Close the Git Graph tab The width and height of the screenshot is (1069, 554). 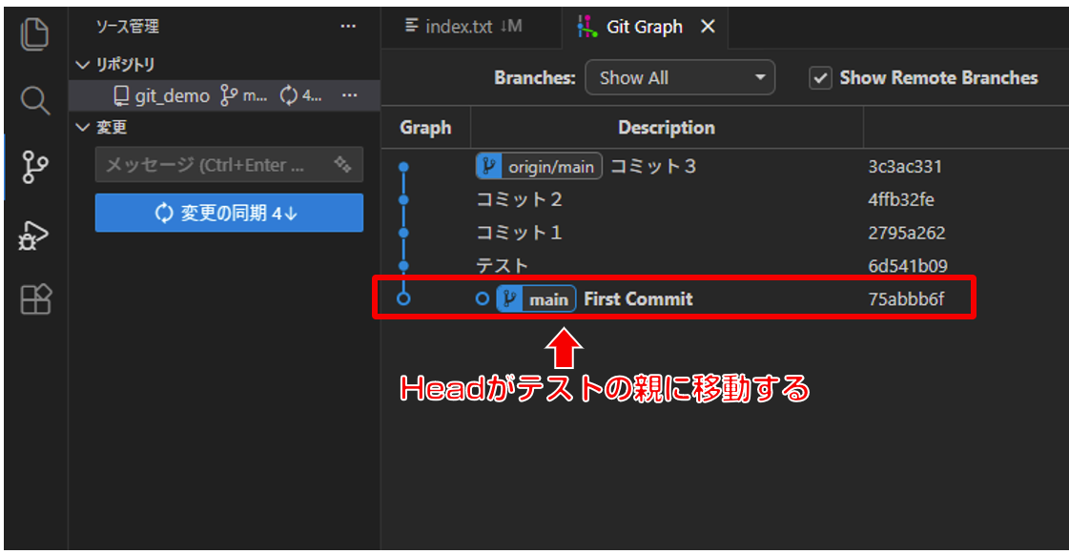click(708, 27)
